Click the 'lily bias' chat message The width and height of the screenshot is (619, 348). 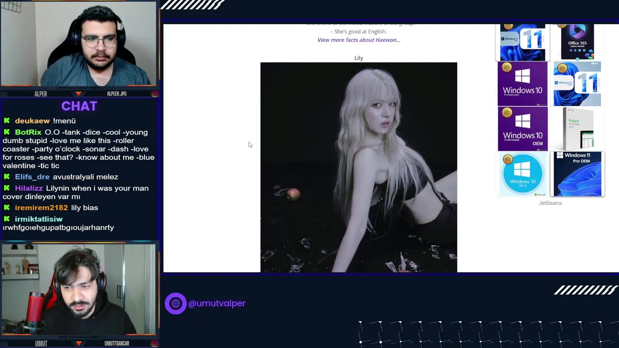click(85, 208)
